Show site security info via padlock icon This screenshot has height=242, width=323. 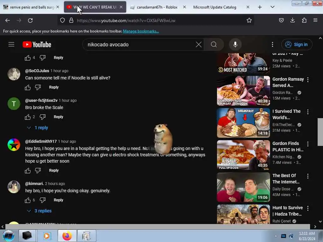point(71,20)
